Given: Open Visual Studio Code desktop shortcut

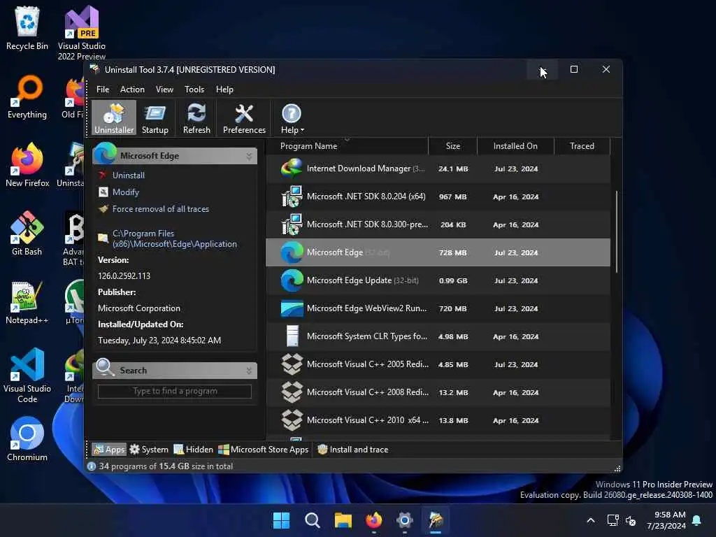Looking at the screenshot, I should click(x=27, y=375).
